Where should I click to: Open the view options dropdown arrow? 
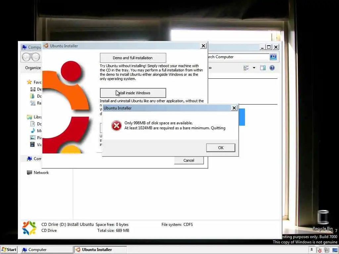(x=254, y=68)
